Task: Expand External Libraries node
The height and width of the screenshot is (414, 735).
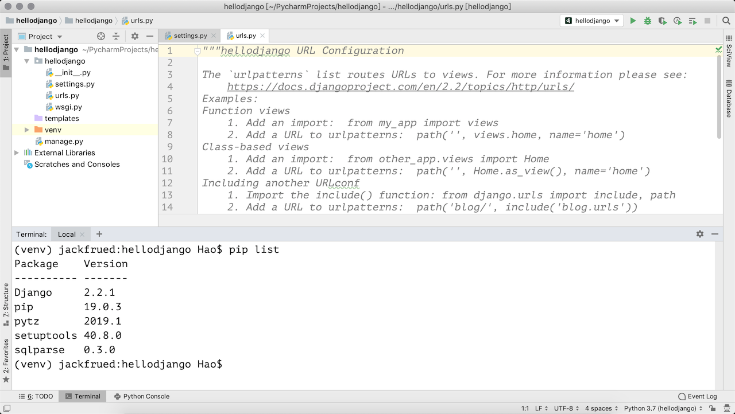Action: point(17,153)
